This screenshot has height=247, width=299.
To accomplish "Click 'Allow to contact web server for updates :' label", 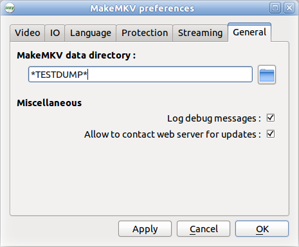I will coord(172,134).
